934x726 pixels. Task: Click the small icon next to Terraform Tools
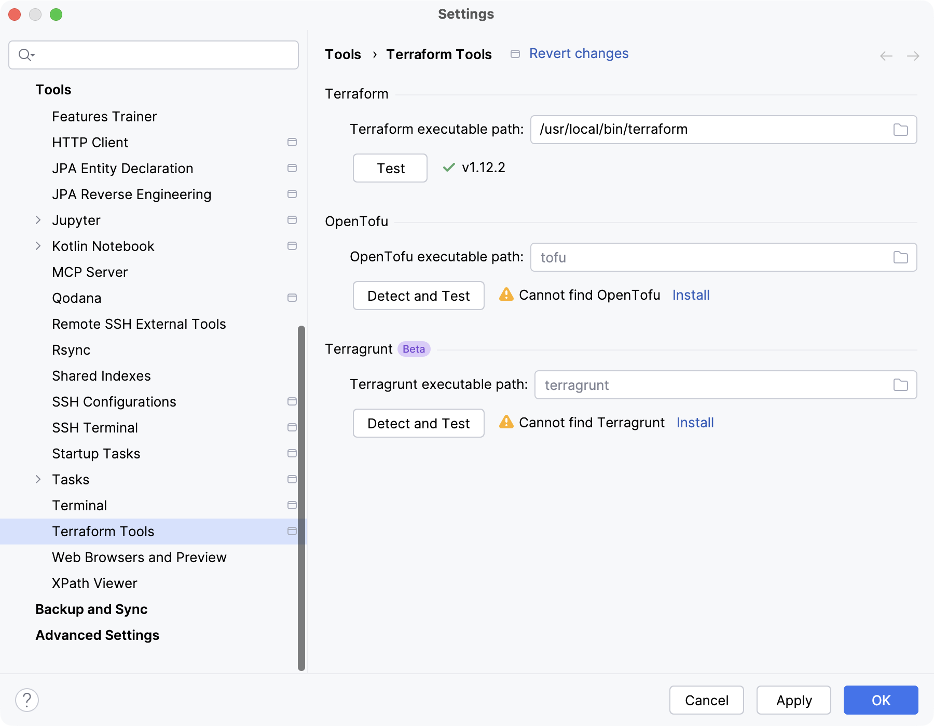tap(292, 531)
